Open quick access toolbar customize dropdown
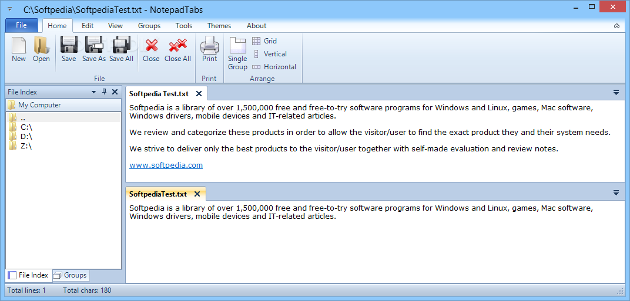The height and width of the screenshot is (301, 630). pyautogui.click(x=9, y=9)
